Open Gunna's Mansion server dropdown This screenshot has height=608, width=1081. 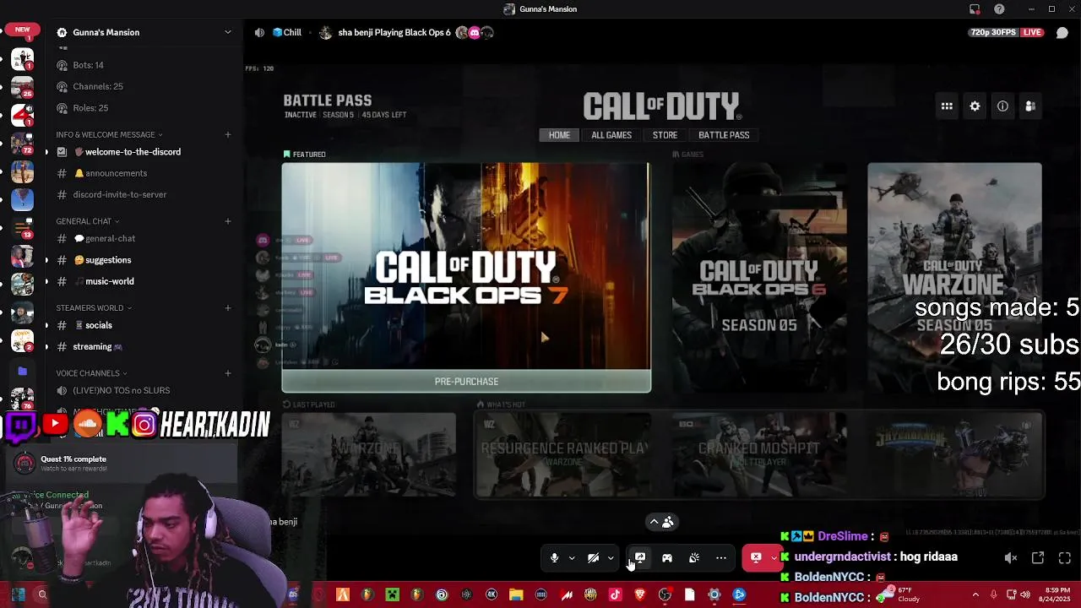click(x=227, y=32)
